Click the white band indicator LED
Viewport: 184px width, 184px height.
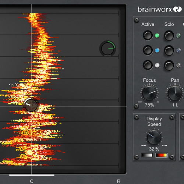pos(157,65)
